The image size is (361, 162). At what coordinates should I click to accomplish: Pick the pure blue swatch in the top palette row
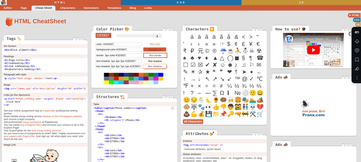click(x=161, y=75)
